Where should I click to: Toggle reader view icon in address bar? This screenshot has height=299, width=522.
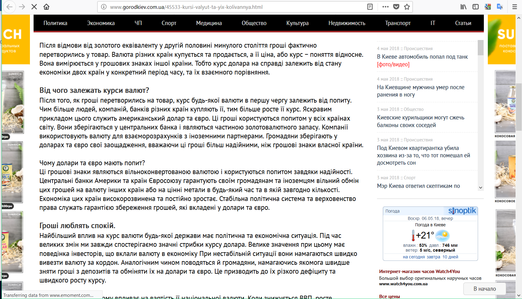tap(370, 7)
